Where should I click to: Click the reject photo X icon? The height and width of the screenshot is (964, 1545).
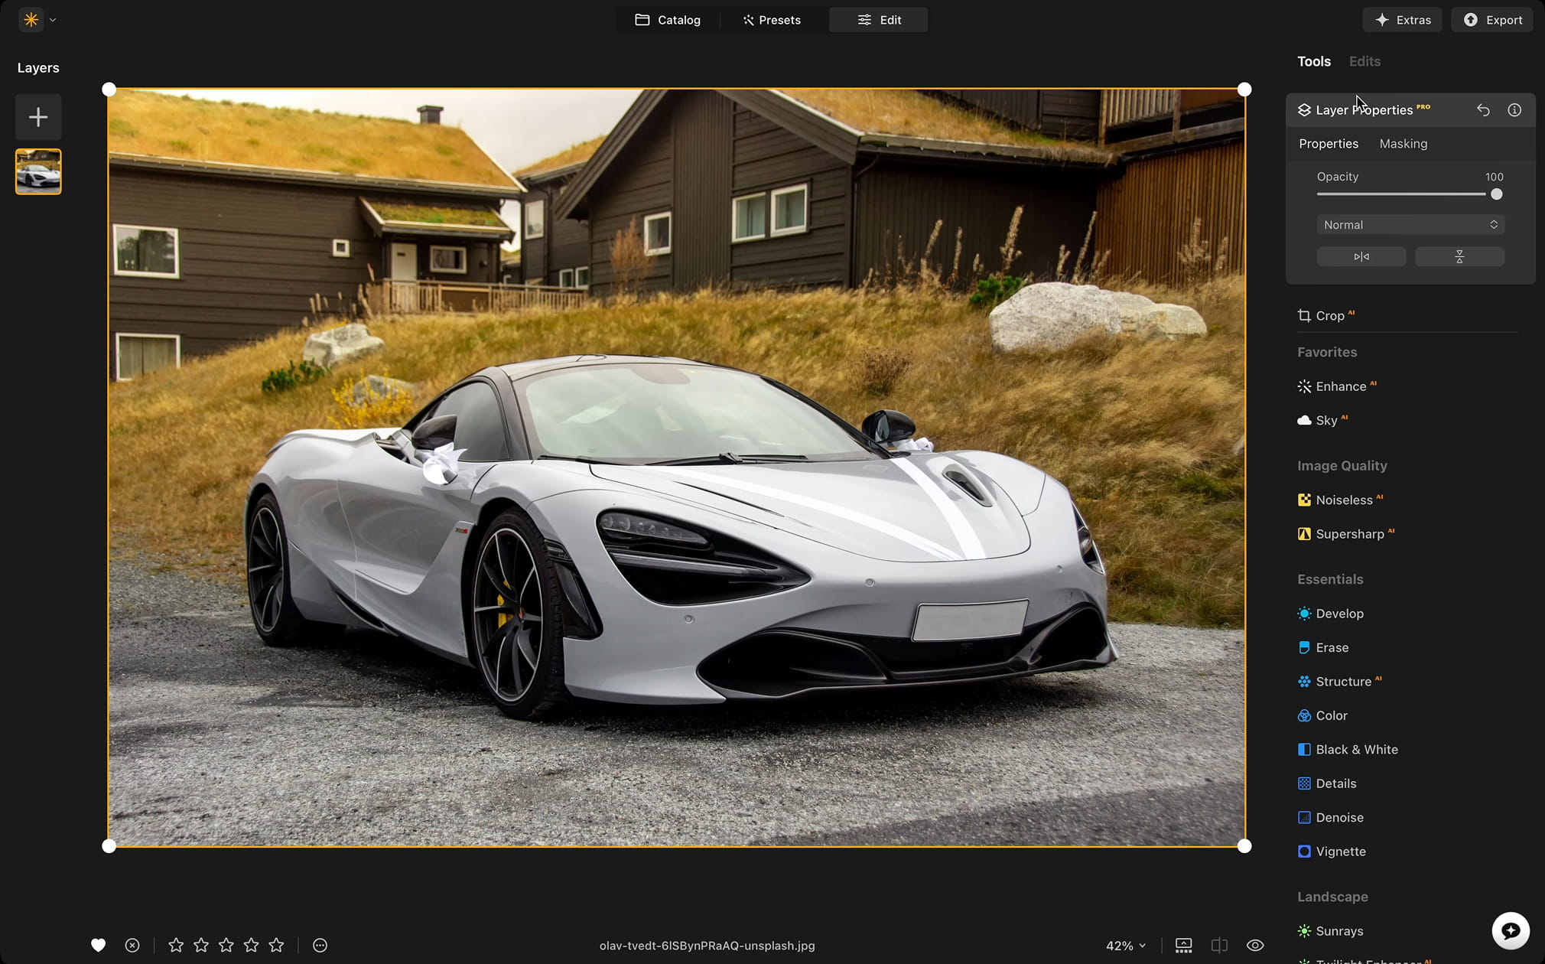point(132,946)
